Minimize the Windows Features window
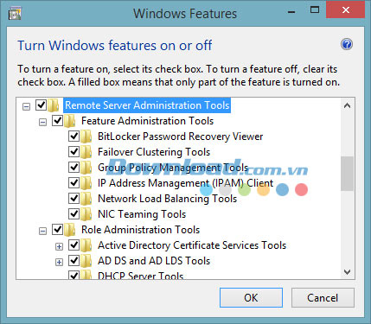This screenshot has height=324, width=371. pyautogui.click(x=291, y=11)
